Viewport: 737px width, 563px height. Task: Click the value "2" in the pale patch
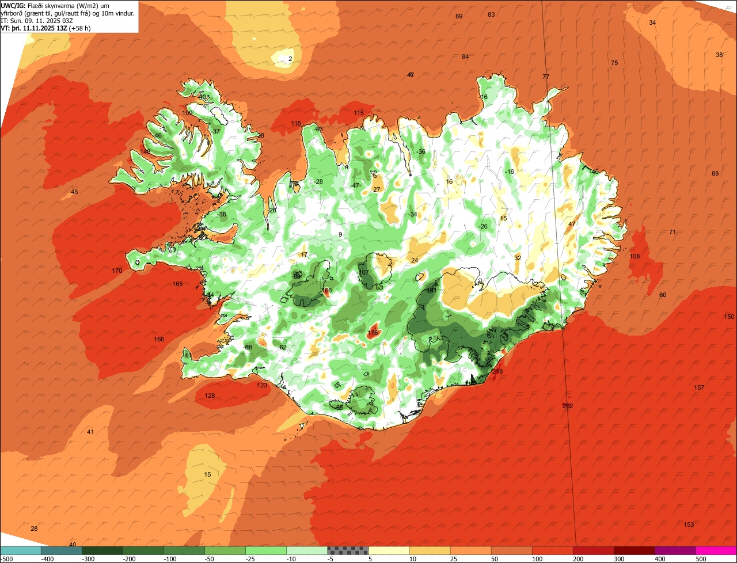(290, 59)
